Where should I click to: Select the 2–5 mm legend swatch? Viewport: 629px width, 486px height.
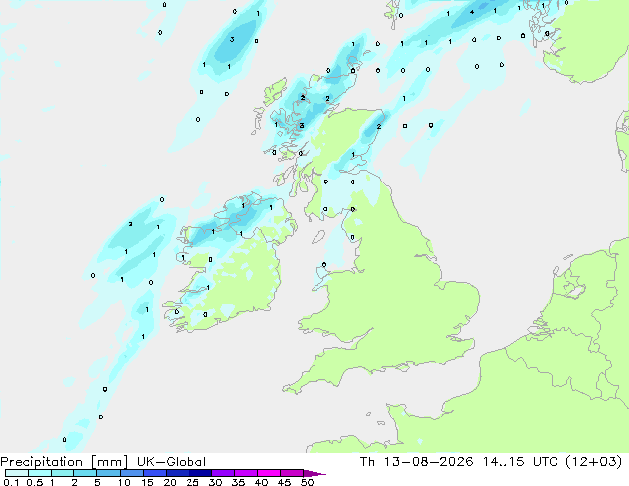coord(85,473)
